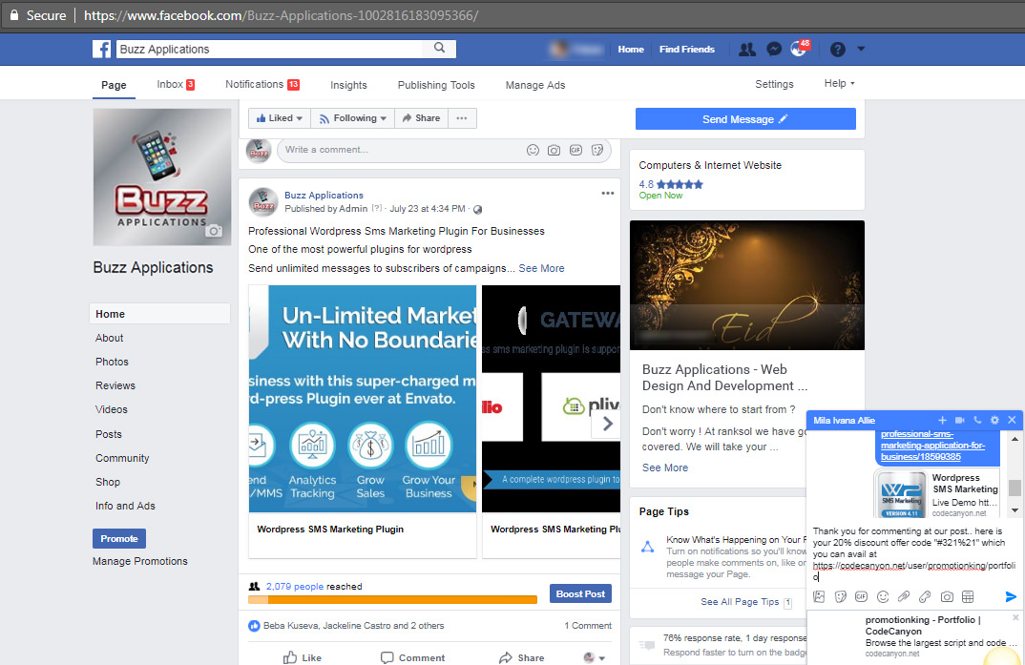Image resolution: width=1025 pixels, height=665 pixels.
Task: Open the account dropdown arrow in top bar
Action: pyautogui.click(x=861, y=49)
